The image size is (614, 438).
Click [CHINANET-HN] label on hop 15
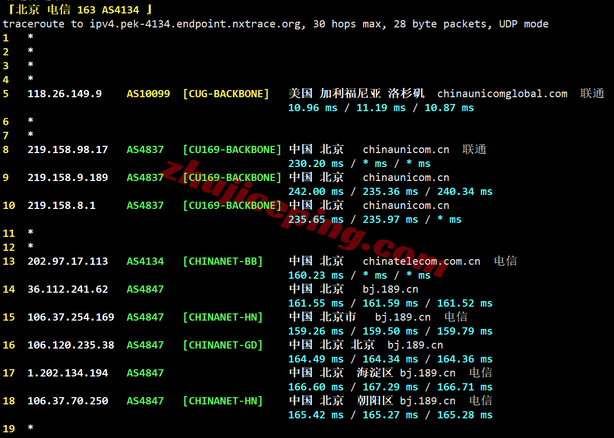(x=223, y=317)
